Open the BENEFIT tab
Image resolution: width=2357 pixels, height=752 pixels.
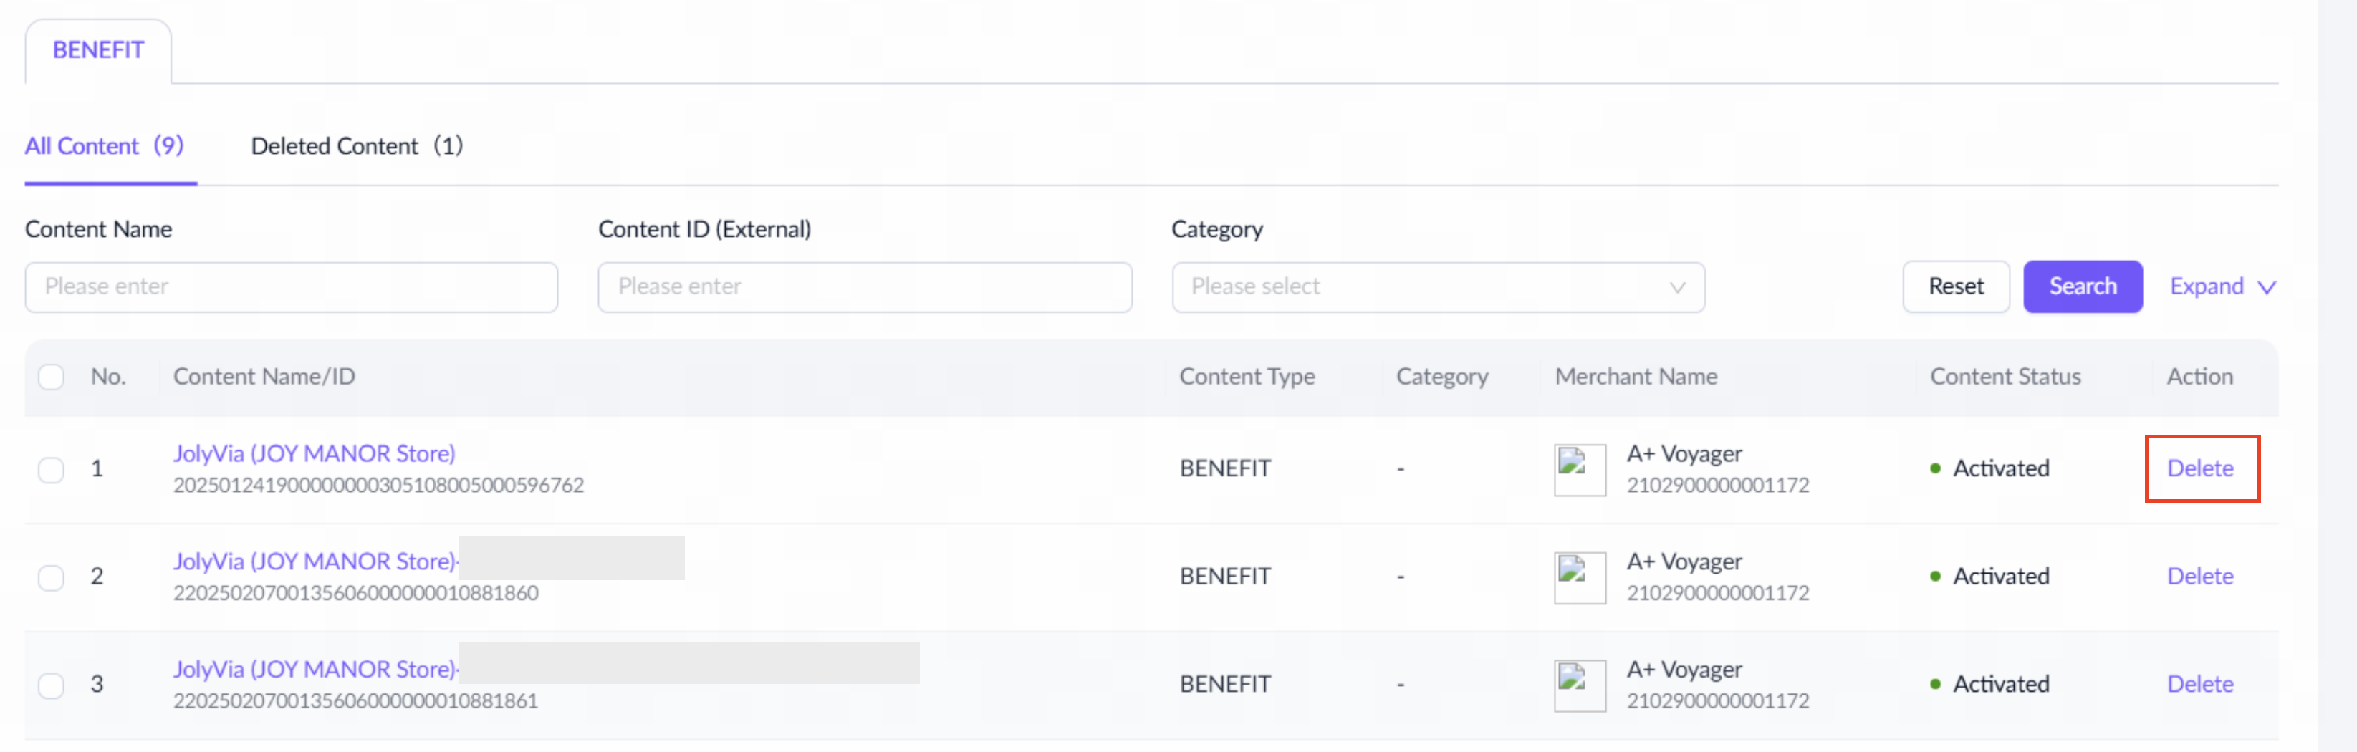[98, 50]
